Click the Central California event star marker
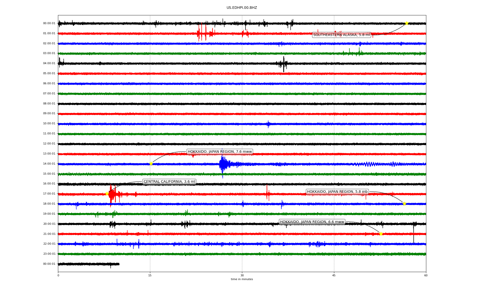This screenshot has width=484, height=302. (107, 194)
